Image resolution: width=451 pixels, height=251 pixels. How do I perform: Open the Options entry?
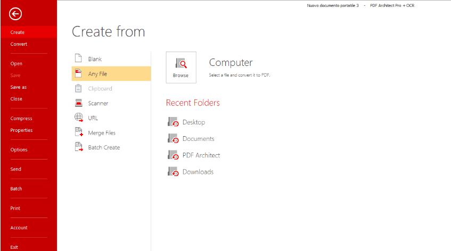coord(19,149)
